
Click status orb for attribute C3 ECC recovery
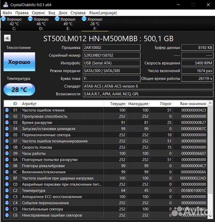click(7, 197)
